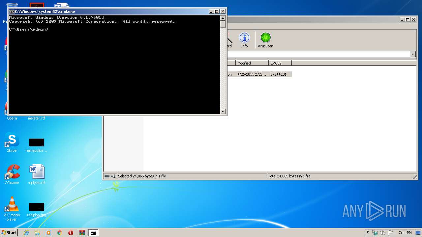Click cmd scrollbar up arrow
Viewport: 422px width, 237px height.
223,18
